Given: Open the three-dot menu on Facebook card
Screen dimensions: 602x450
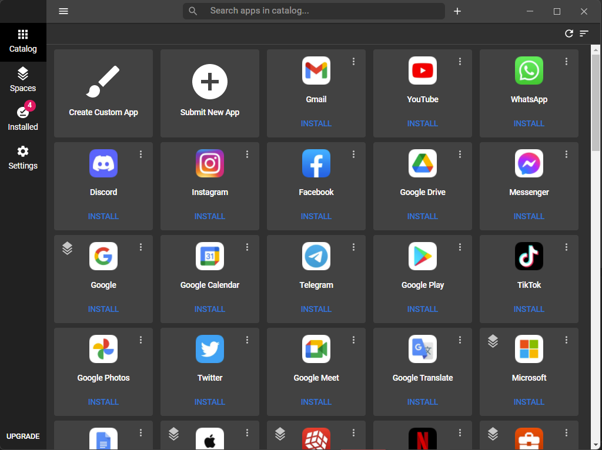Looking at the screenshot, I should [x=353, y=155].
